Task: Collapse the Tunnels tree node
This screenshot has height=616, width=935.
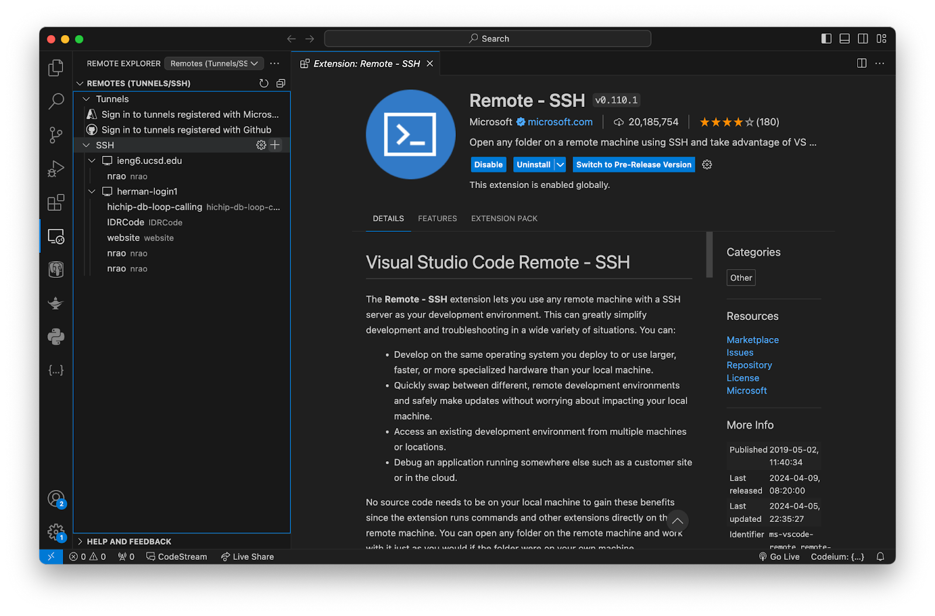Action: (x=86, y=99)
